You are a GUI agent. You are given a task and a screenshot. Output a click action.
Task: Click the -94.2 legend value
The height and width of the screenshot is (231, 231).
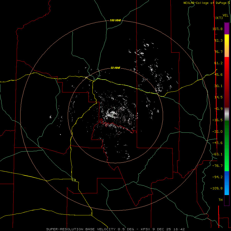217,177
